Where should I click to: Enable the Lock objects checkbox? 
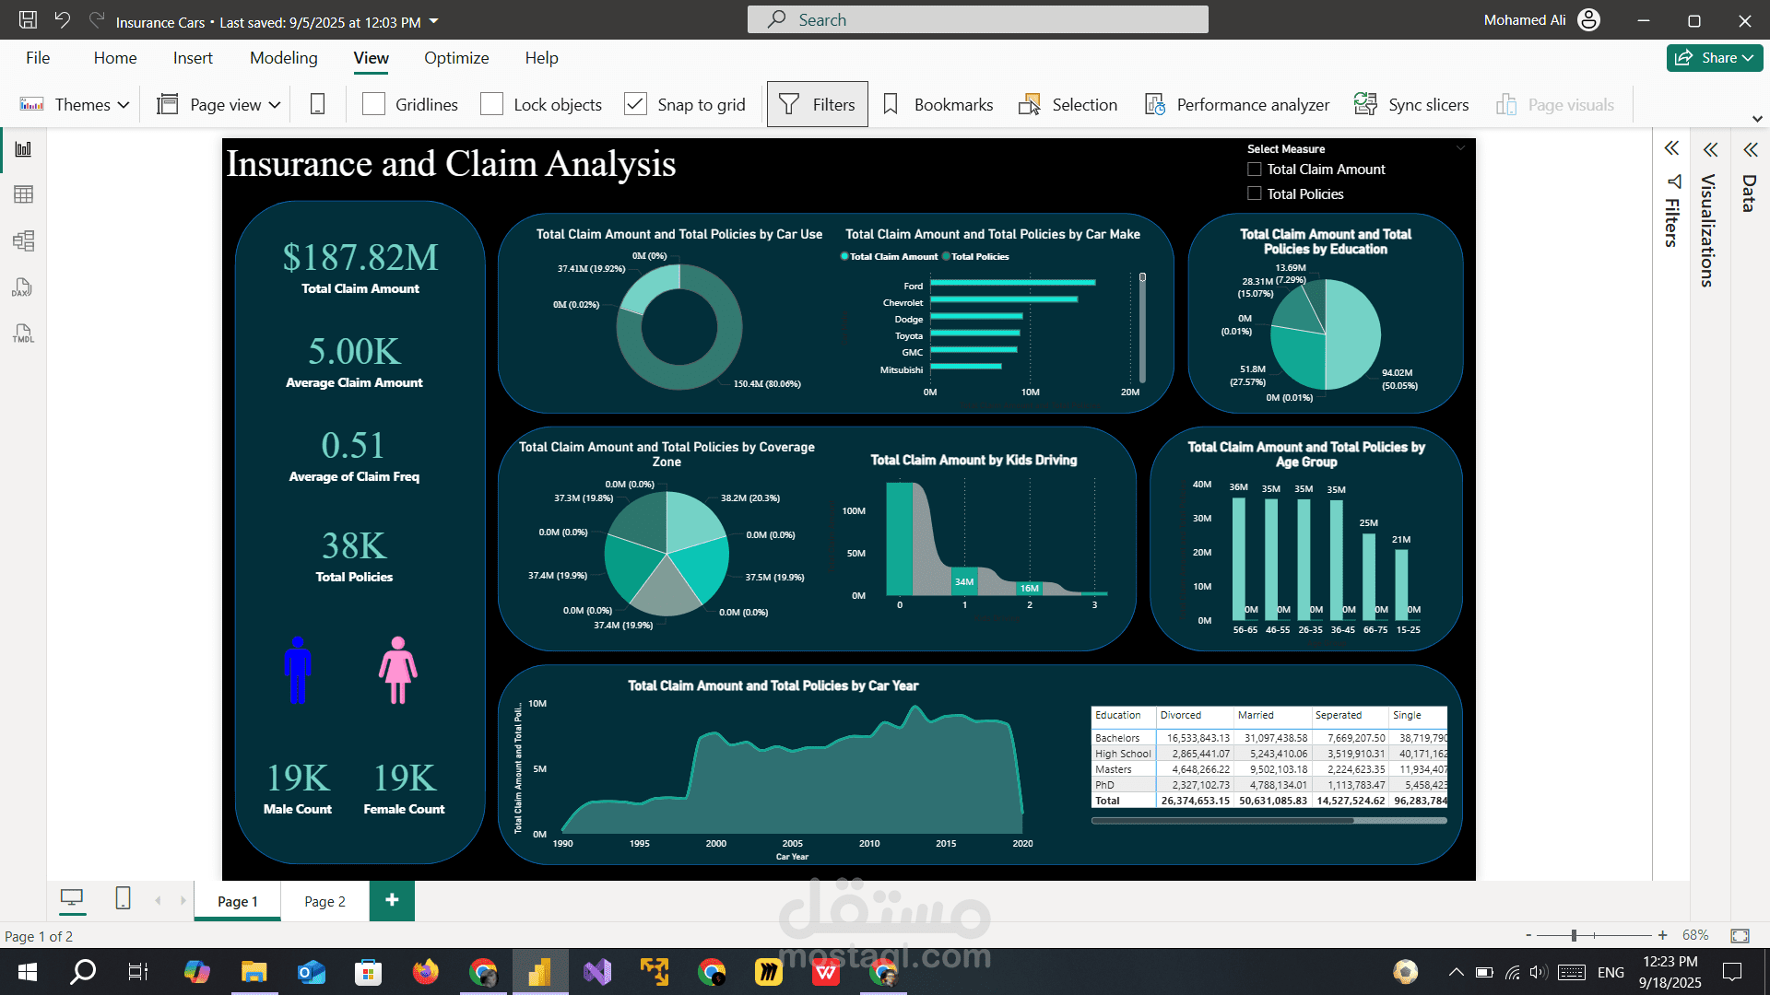(x=492, y=104)
